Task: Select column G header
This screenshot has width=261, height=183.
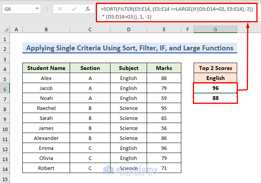Action: pyautogui.click(x=215, y=30)
